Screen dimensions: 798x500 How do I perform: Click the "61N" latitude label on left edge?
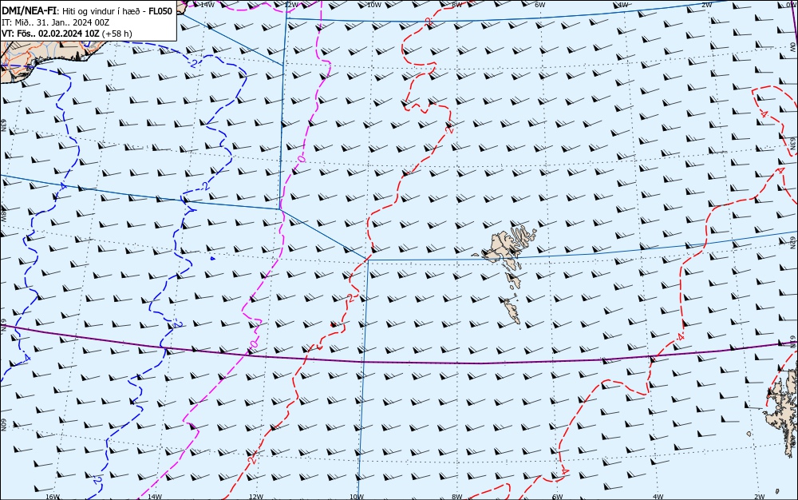[x=3, y=326]
